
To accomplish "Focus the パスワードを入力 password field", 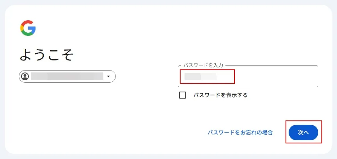I will pos(248,76).
